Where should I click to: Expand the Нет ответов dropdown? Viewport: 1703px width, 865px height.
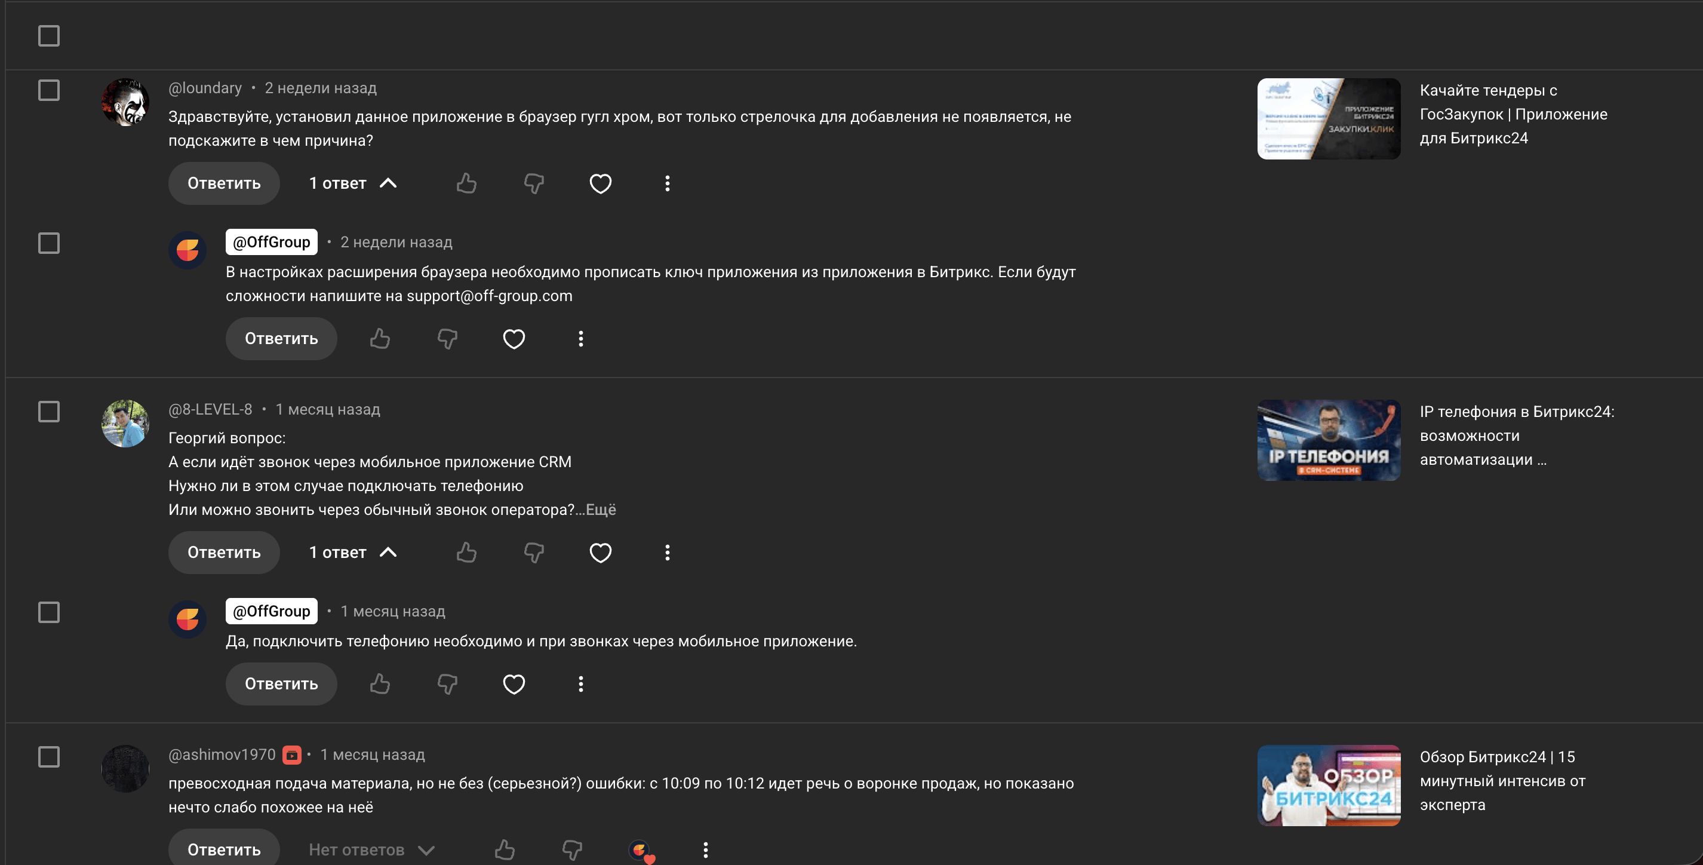(x=371, y=850)
